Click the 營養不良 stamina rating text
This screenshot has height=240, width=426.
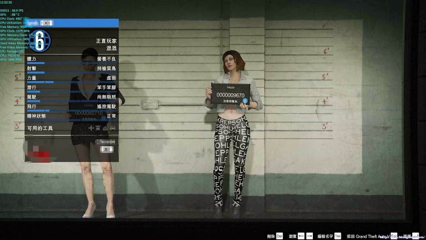[106, 58]
